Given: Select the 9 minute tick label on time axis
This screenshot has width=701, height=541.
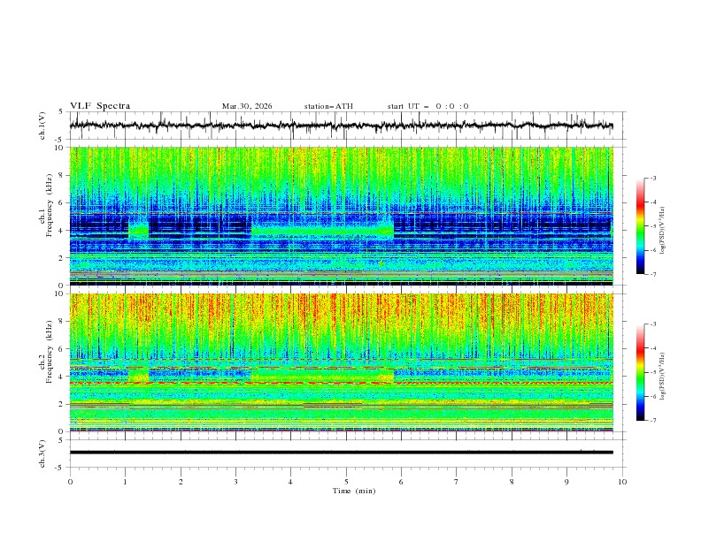Looking at the screenshot, I should pyautogui.click(x=566, y=482).
